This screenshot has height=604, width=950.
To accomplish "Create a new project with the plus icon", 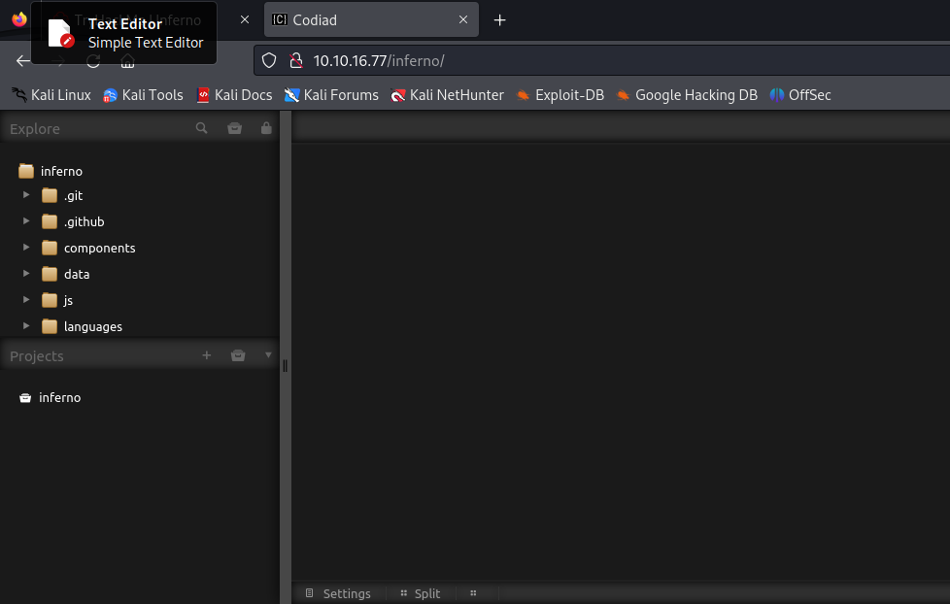I will (207, 355).
